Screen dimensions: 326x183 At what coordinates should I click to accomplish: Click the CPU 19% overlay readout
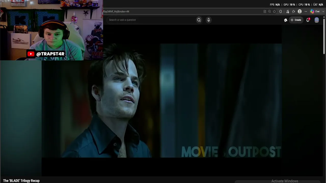tap(304, 5)
